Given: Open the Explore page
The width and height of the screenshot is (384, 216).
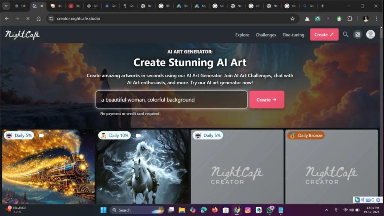Looking at the screenshot, I should coord(242,35).
